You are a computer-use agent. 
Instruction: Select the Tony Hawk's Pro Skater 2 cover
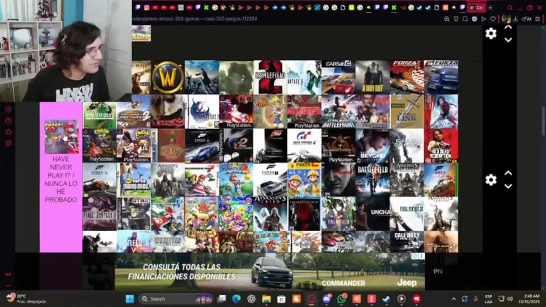click(133, 111)
